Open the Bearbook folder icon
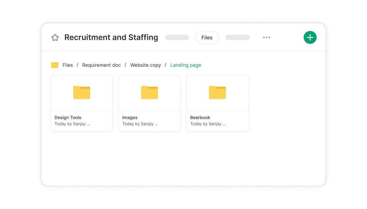The image size is (367, 209). point(217,93)
